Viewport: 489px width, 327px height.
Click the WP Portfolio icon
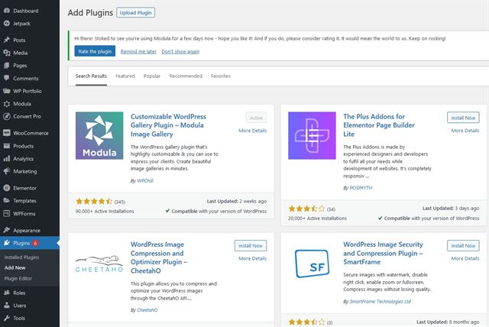tap(7, 91)
